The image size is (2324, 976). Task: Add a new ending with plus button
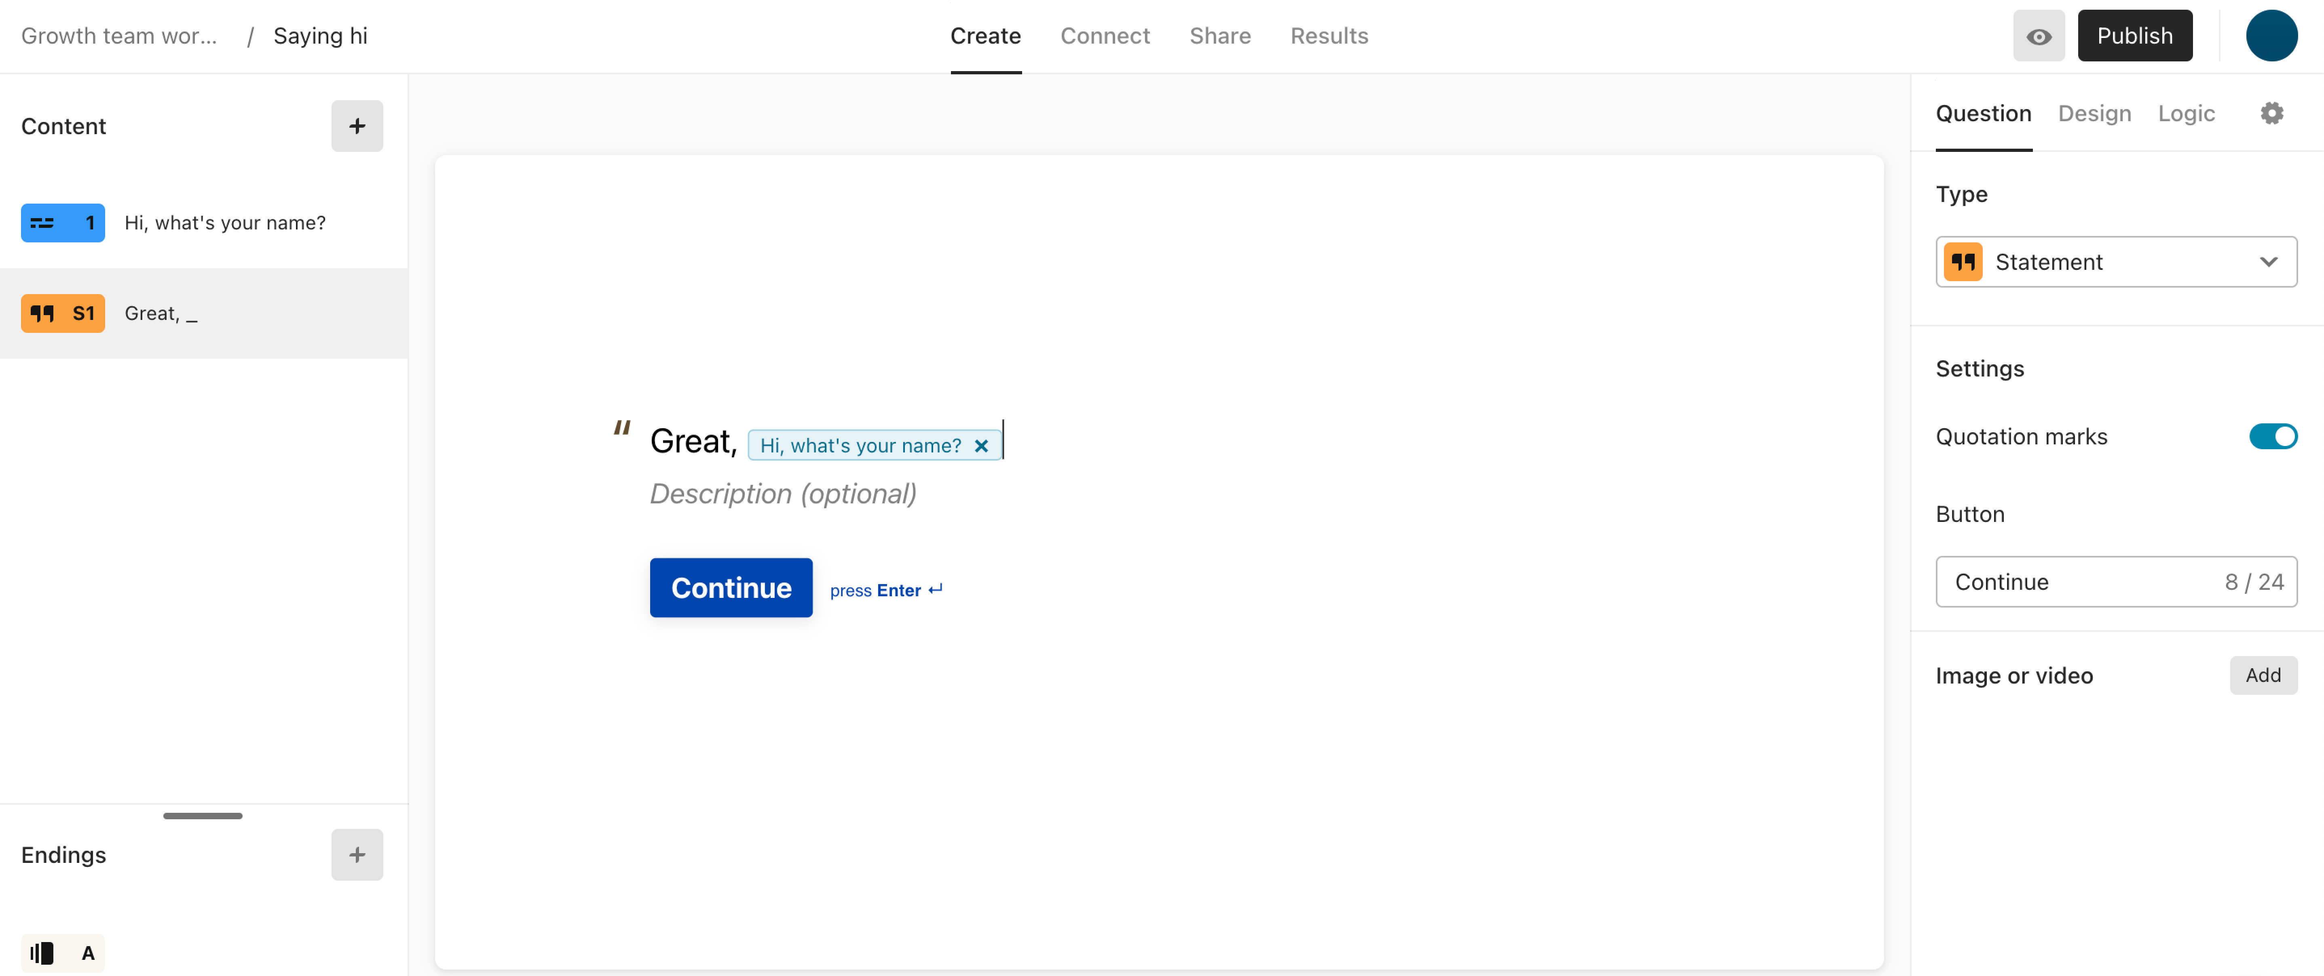pyautogui.click(x=357, y=854)
